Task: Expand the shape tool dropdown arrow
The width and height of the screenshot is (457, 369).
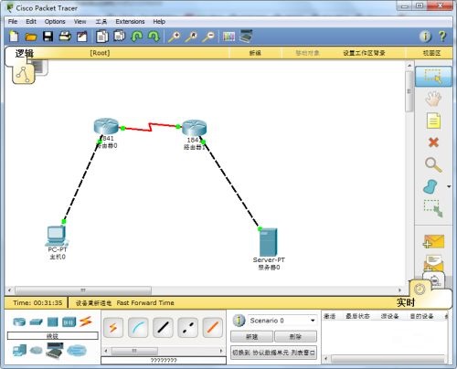Action: (x=449, y=186)
